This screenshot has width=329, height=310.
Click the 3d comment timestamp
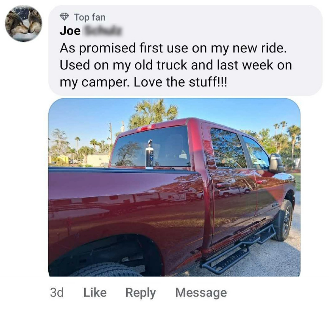click(x=57, y=292)
